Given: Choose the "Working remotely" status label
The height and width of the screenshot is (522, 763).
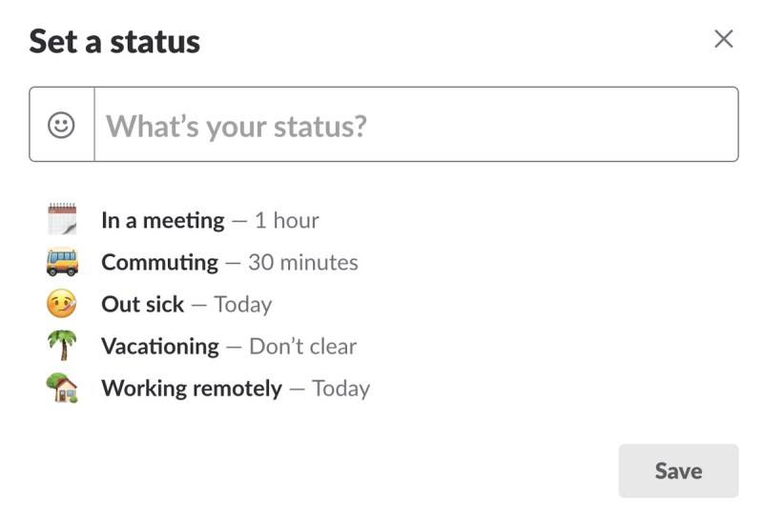Looking at the screenshot, I should click(x=192, y=389).
